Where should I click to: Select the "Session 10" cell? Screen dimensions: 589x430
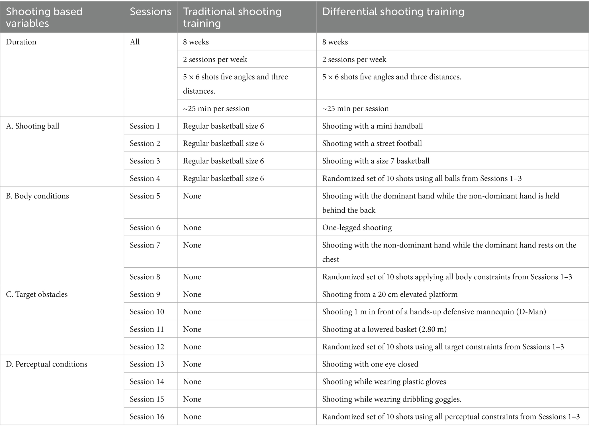tap(147, 312)
